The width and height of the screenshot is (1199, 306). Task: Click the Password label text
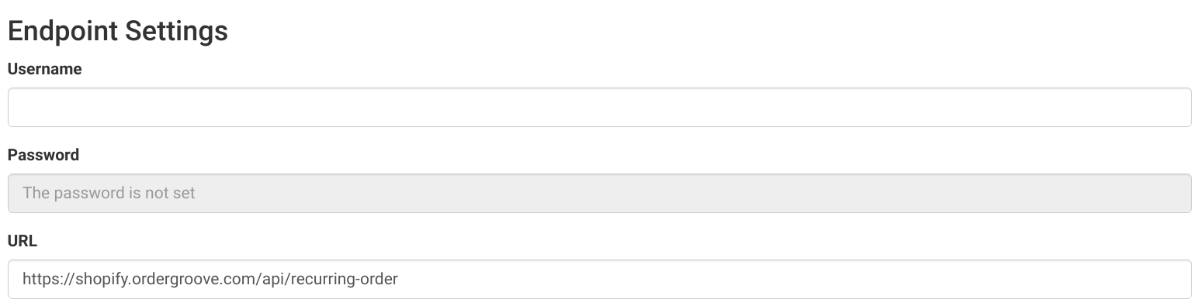click(x=43, y=155)
